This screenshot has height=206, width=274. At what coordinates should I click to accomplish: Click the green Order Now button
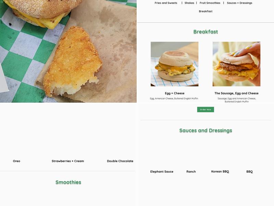click(206, 110)
